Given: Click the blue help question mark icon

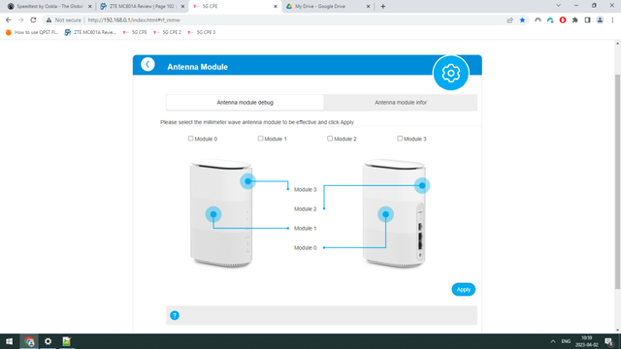Looking at the screenshot, I should tap(175, 315).
